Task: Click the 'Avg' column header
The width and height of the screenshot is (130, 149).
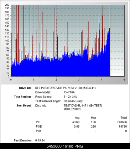Action: (x=77, y=118)
